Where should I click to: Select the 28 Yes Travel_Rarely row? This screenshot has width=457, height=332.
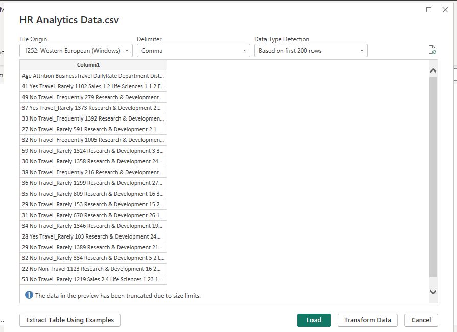[x=92, y=236]
